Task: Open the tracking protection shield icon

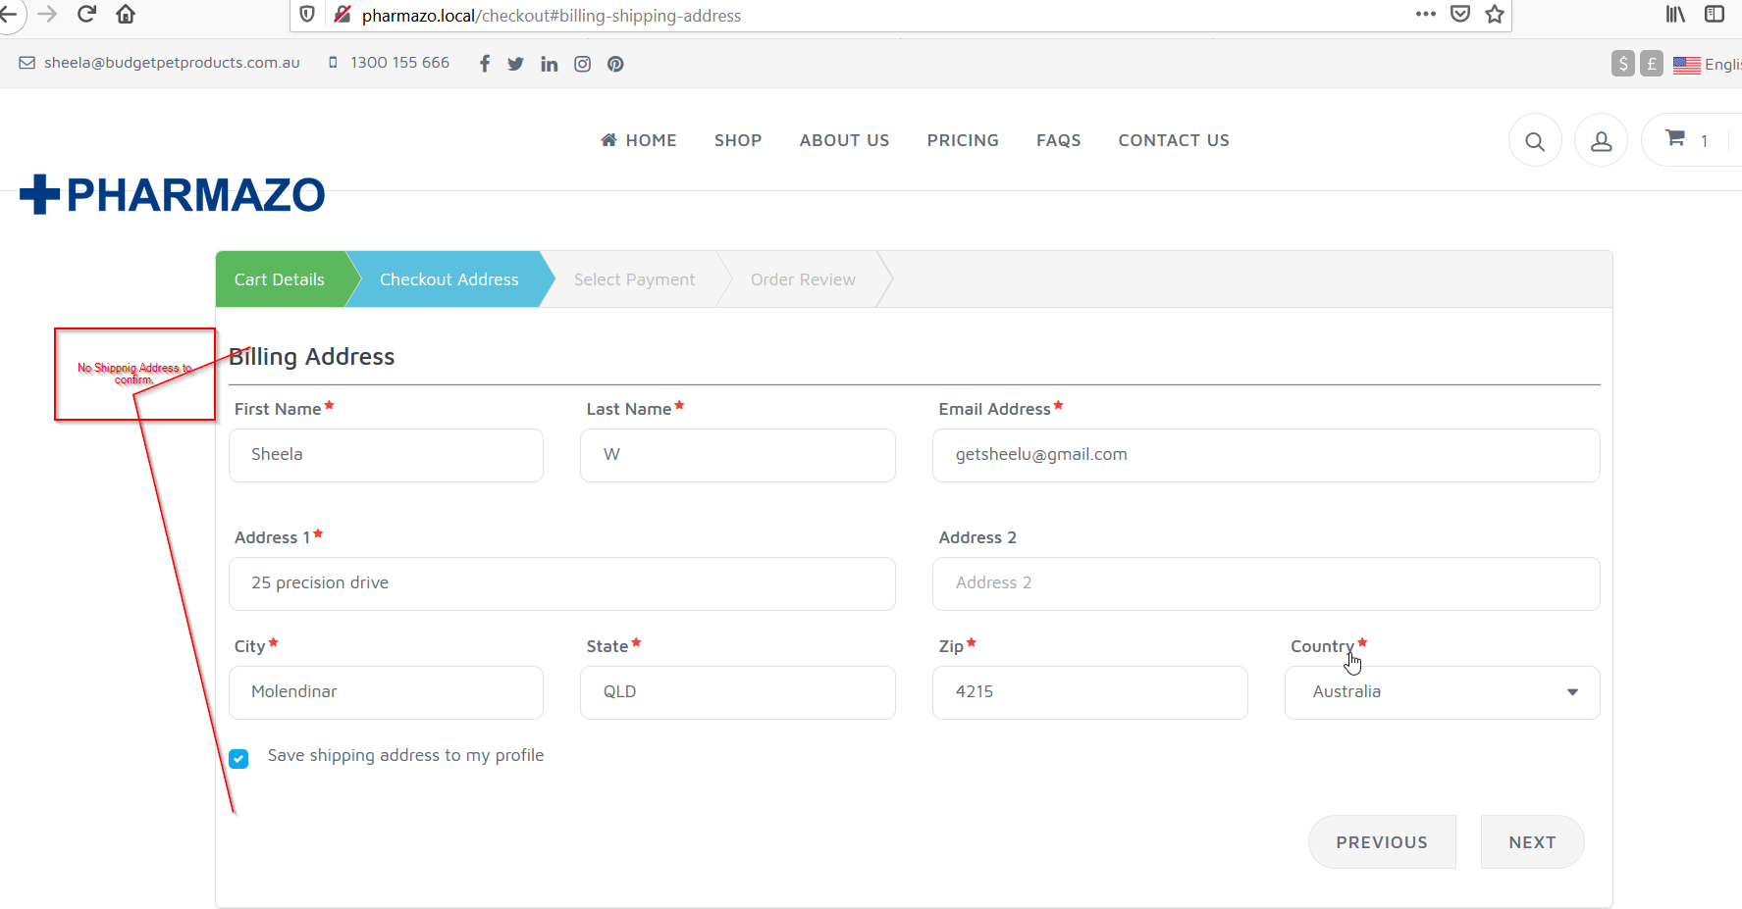Action: (307, 15)
